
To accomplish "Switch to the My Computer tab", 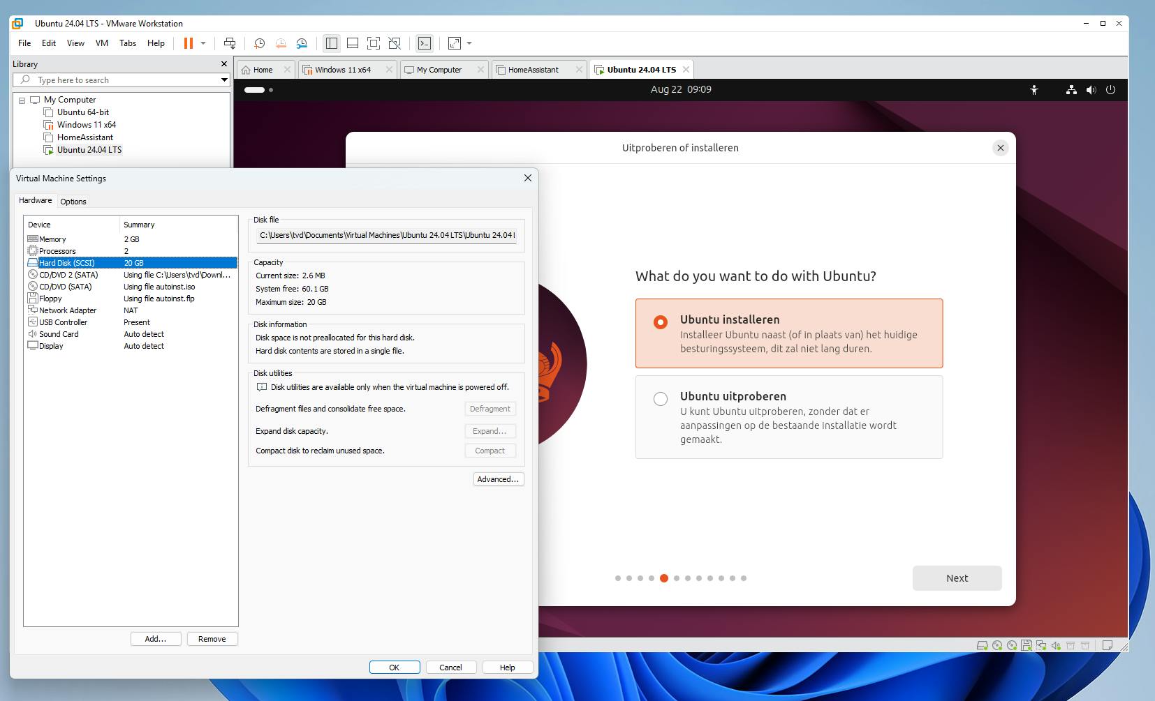I will (439, 70).
